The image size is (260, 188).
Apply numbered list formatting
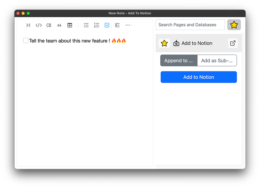97,25
